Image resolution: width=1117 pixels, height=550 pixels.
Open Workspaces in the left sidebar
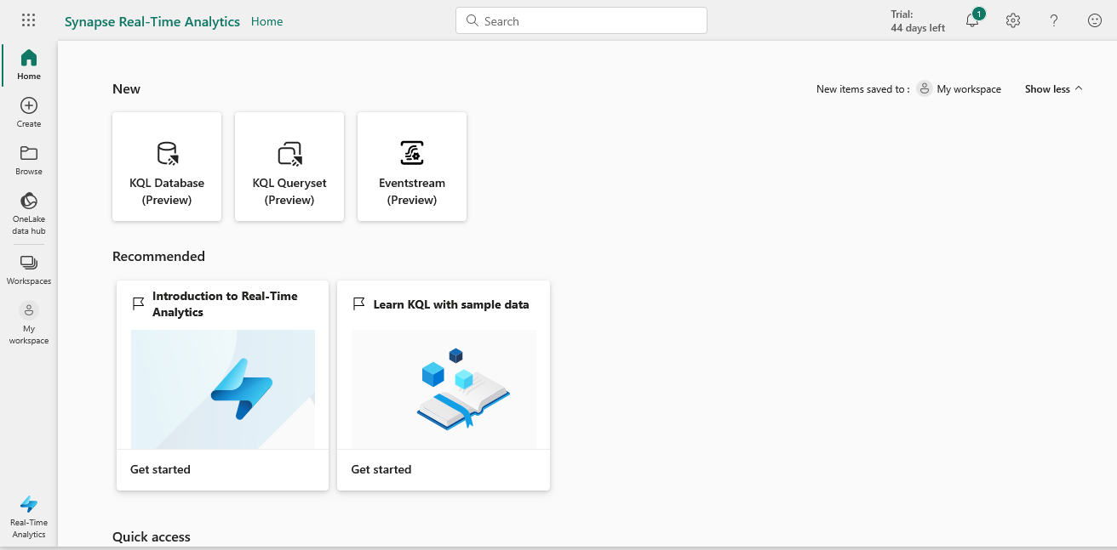[29, 269]
